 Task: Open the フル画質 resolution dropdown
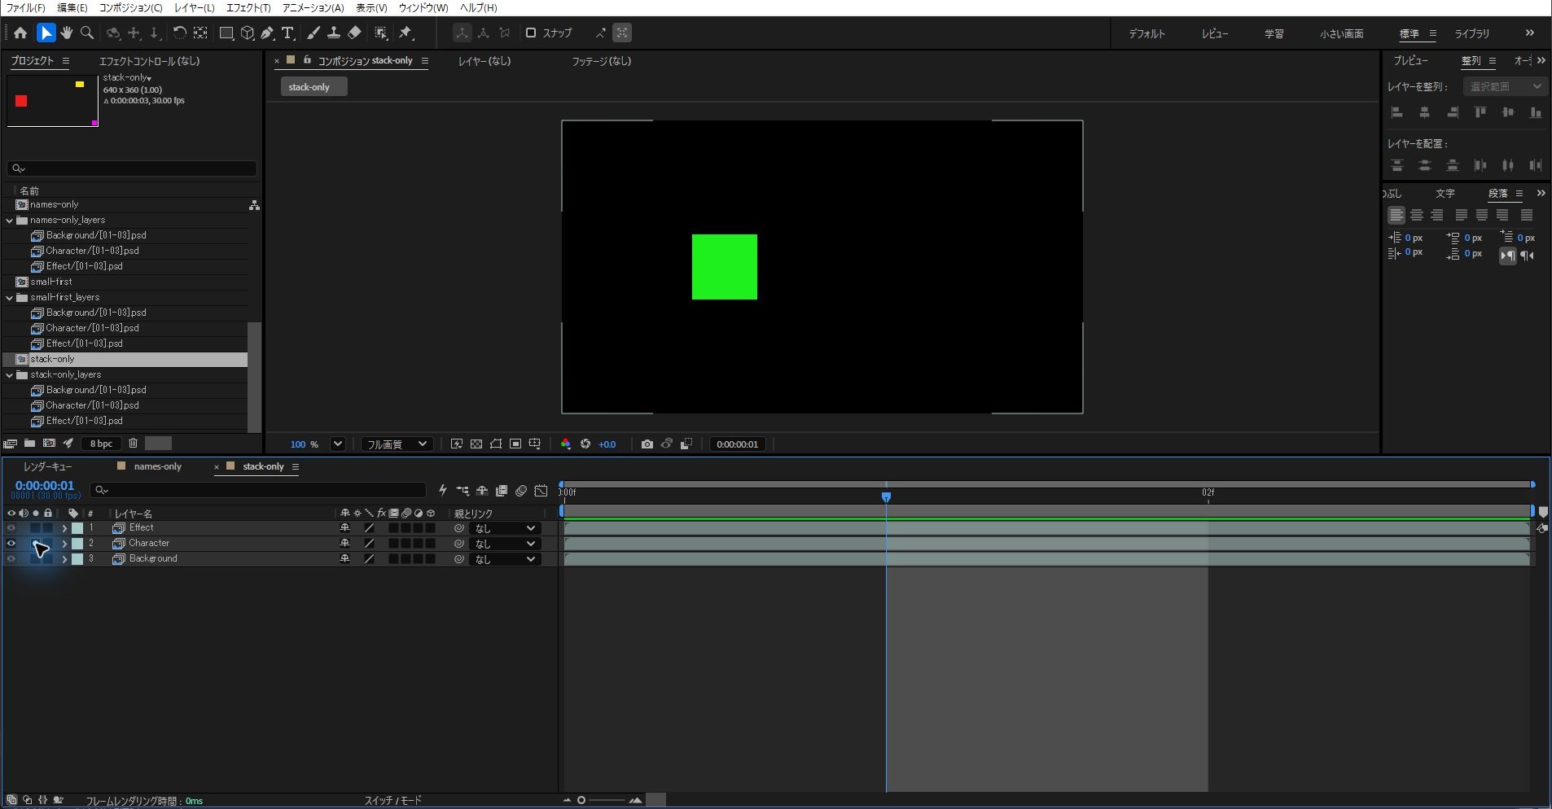point(396,444)
